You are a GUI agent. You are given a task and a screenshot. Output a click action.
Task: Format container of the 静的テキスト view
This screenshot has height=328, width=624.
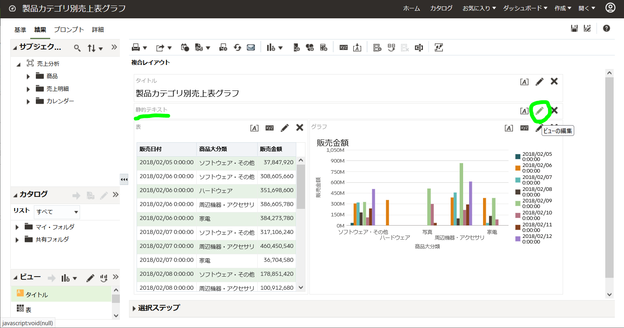pyautogui.click(x=524, y=111)
